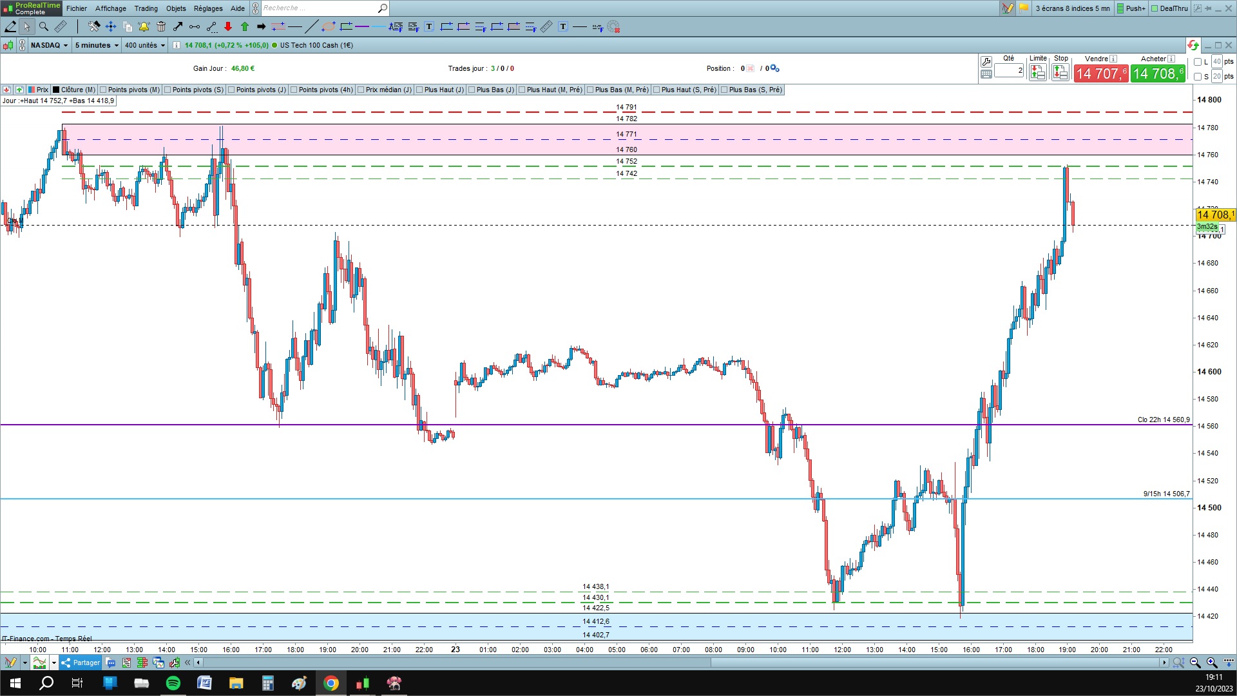Open the NASDAQ list dropdown
1237x696 pixels.
49,45
